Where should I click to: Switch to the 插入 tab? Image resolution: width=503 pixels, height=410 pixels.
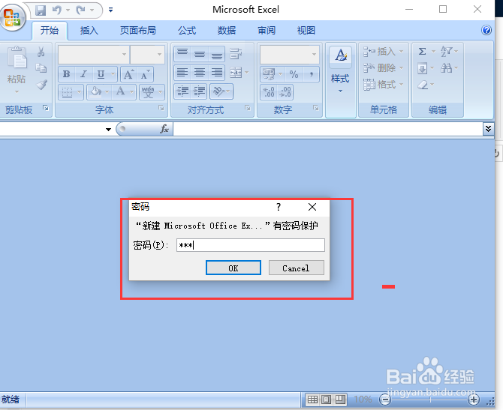(89, 31)
